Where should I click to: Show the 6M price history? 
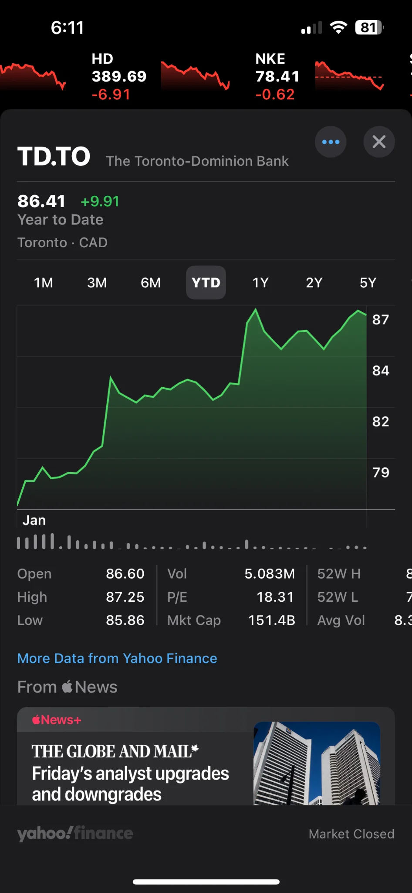[x=151, y=283]
